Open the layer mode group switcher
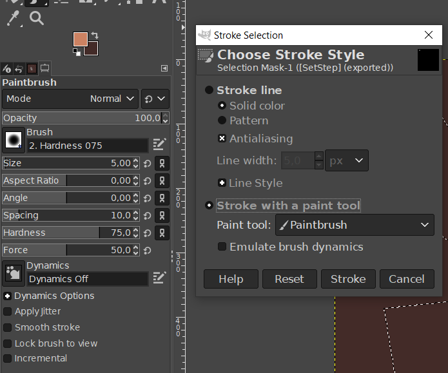Screen dimensions: 448x373 [155, 99]
